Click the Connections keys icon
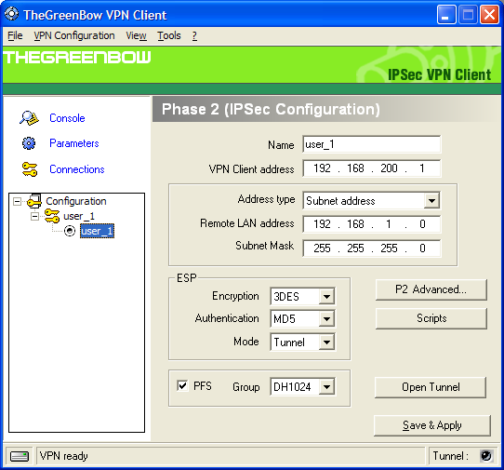 click(x=30, y=169)
